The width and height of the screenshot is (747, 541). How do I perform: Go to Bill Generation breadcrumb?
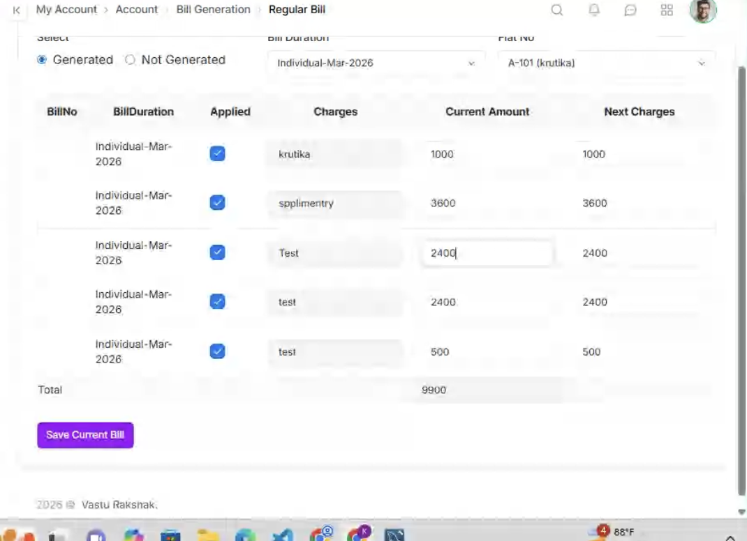(213, 10)
